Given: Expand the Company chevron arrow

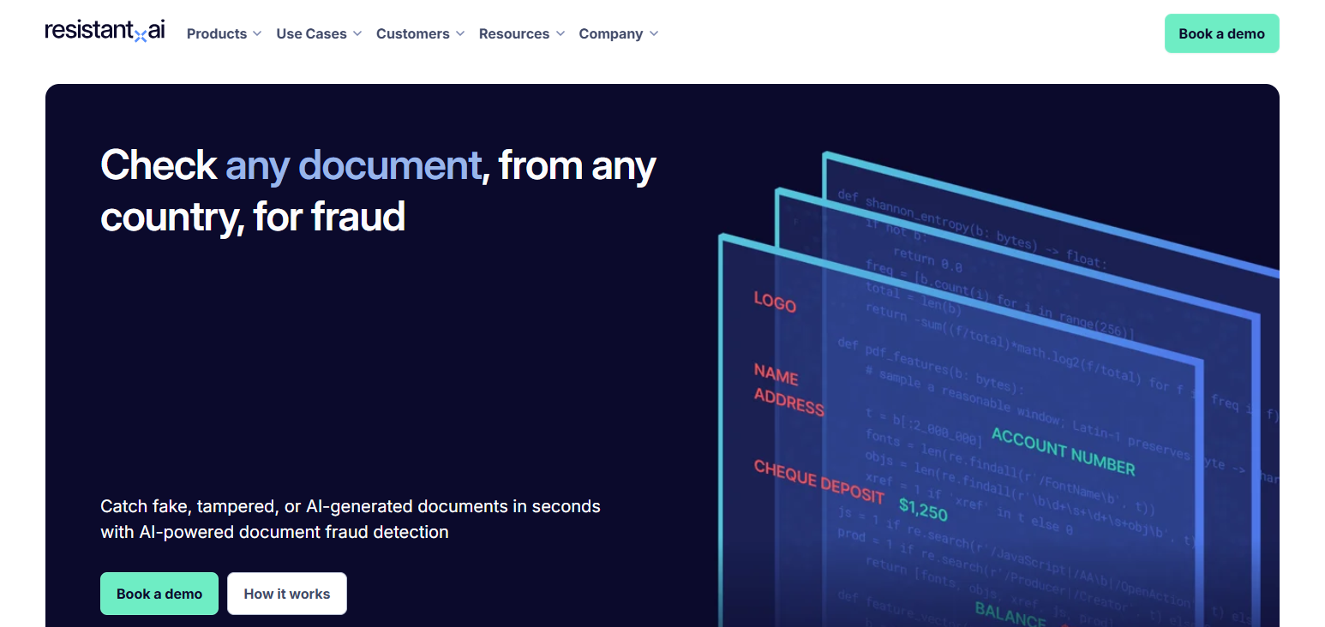Looking at the screenshot, I should tap(653, 34).
